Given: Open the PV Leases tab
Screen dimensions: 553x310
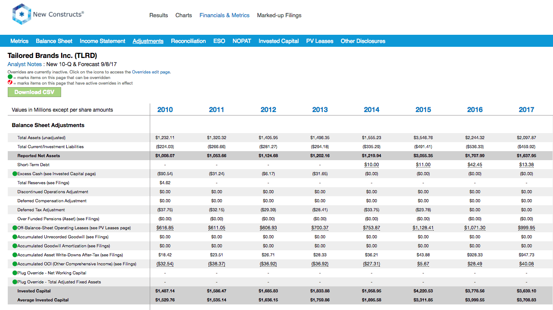Looking at the screenshot, I should (x=320, y=41).
